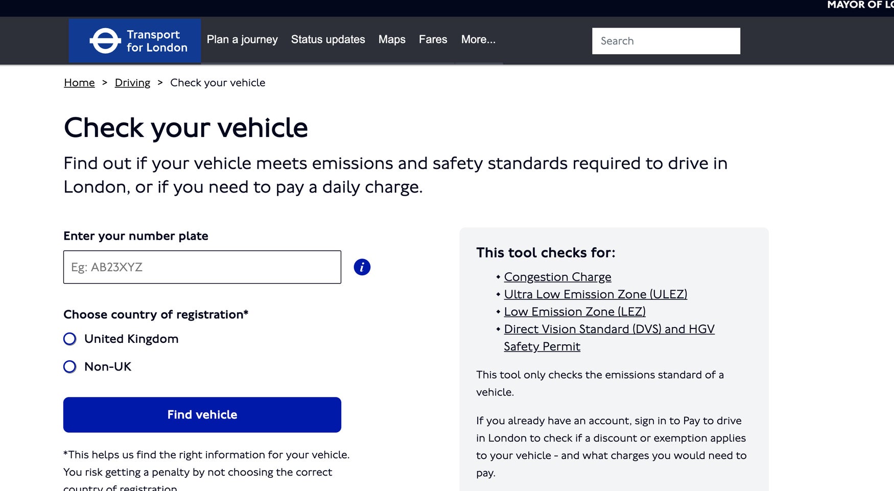Image resolution: width=894 pixels, height=491 pixels.
Task: Expand the More... navigation menu
Action: coord(478,39)
